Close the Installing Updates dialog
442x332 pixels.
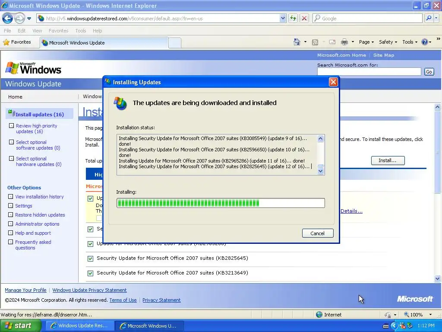coord(333,82)
